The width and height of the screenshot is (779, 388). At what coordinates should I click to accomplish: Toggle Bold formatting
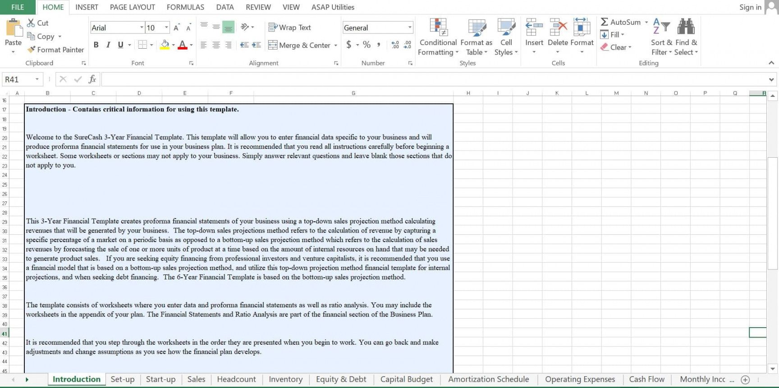coord(96,45)
